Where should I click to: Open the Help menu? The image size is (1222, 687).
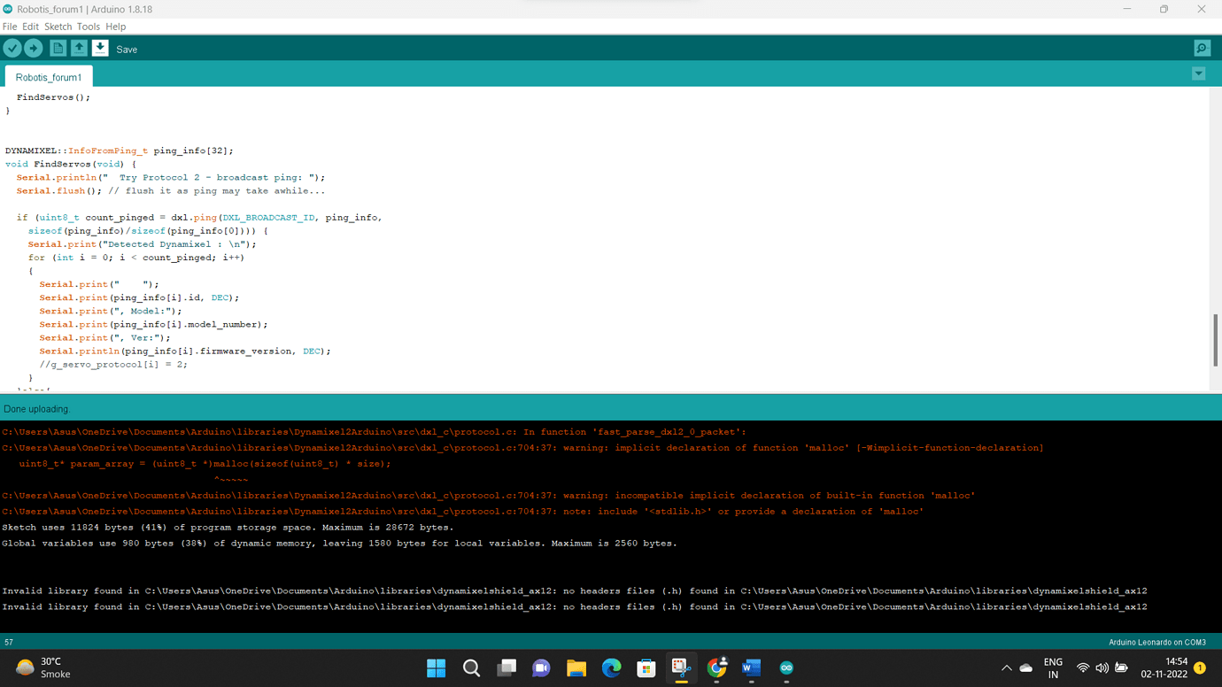tap(116, 27)
